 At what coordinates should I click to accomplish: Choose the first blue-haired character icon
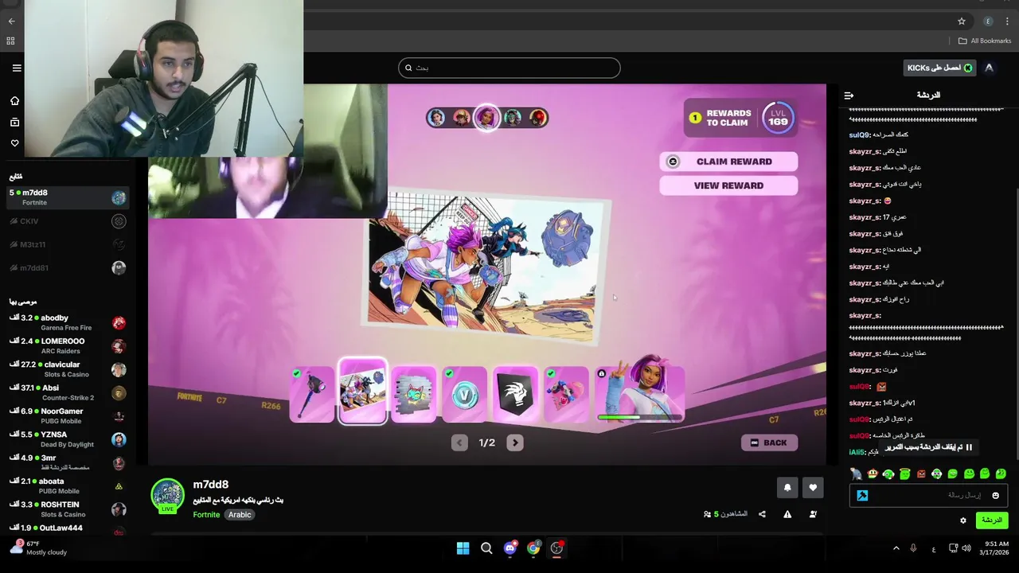436,118
